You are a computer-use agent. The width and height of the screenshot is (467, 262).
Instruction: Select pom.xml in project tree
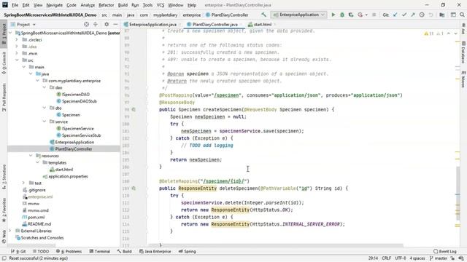pyautogui.click(x=36, y=217)
